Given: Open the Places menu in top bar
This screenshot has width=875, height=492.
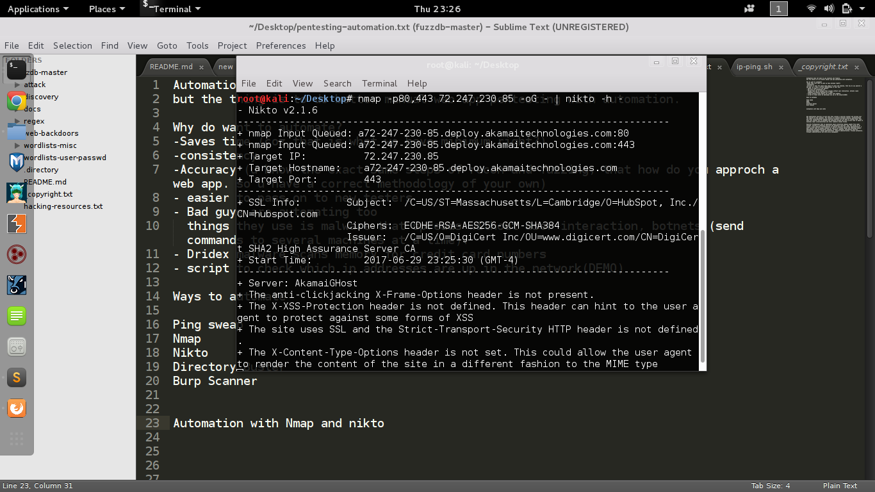Looking at the screenshot, I should pos(107,9).
